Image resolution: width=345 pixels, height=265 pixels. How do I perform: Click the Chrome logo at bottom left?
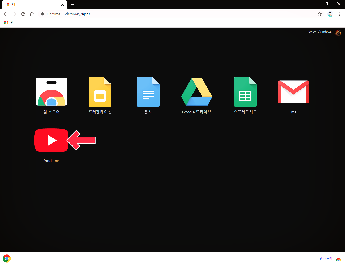point(7,259)
